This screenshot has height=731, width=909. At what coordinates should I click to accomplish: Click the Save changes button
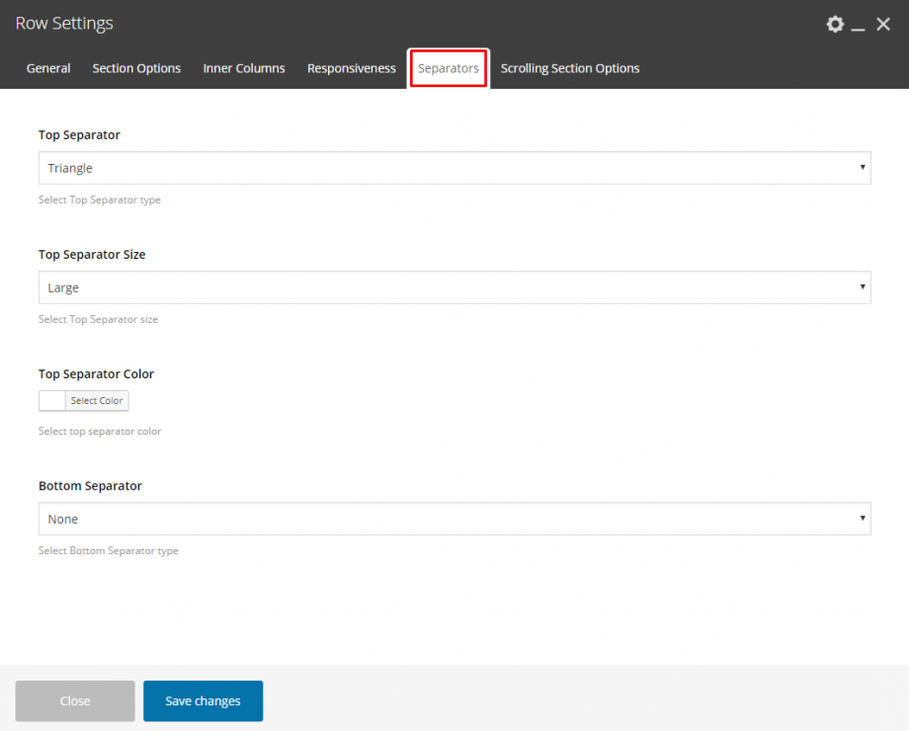(x=203, y=700)
